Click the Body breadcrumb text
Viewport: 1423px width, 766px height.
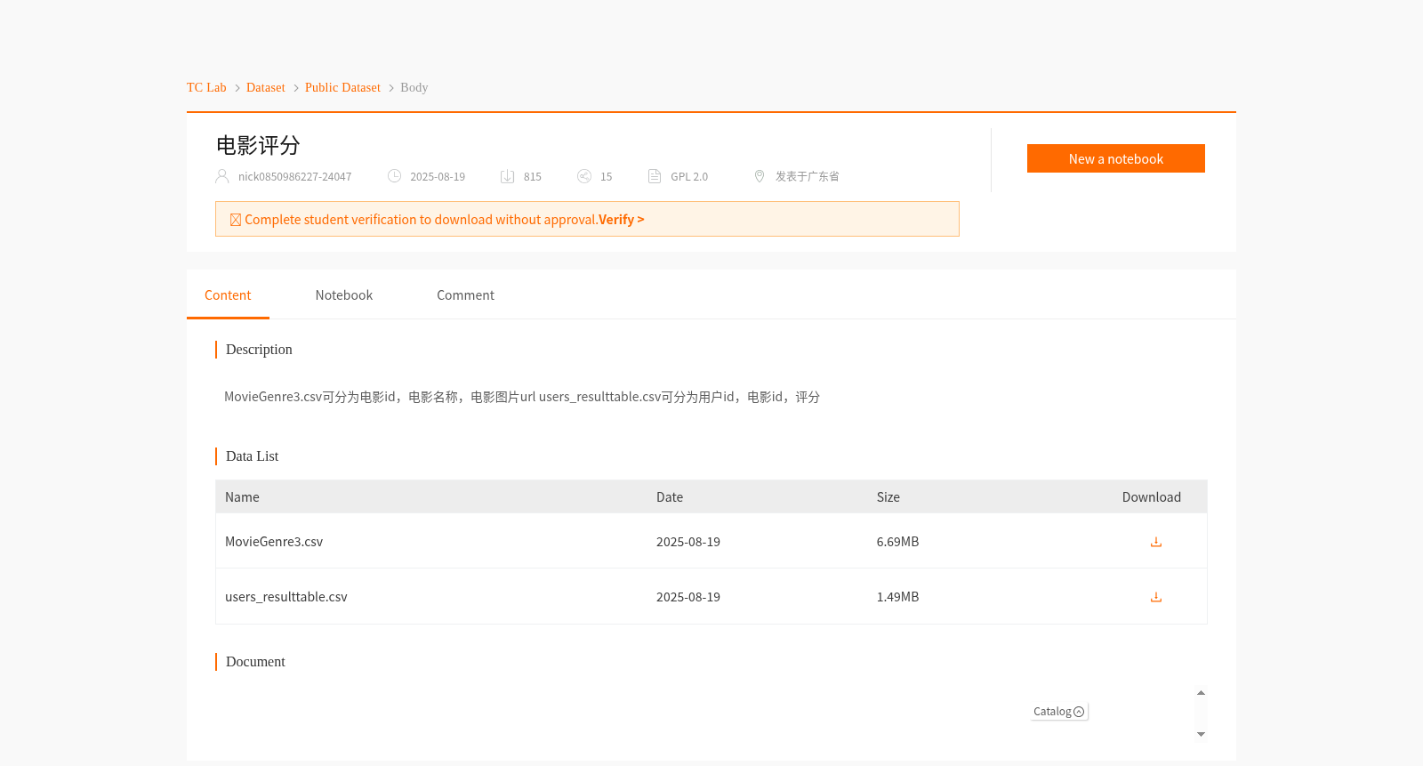(414, 87)
